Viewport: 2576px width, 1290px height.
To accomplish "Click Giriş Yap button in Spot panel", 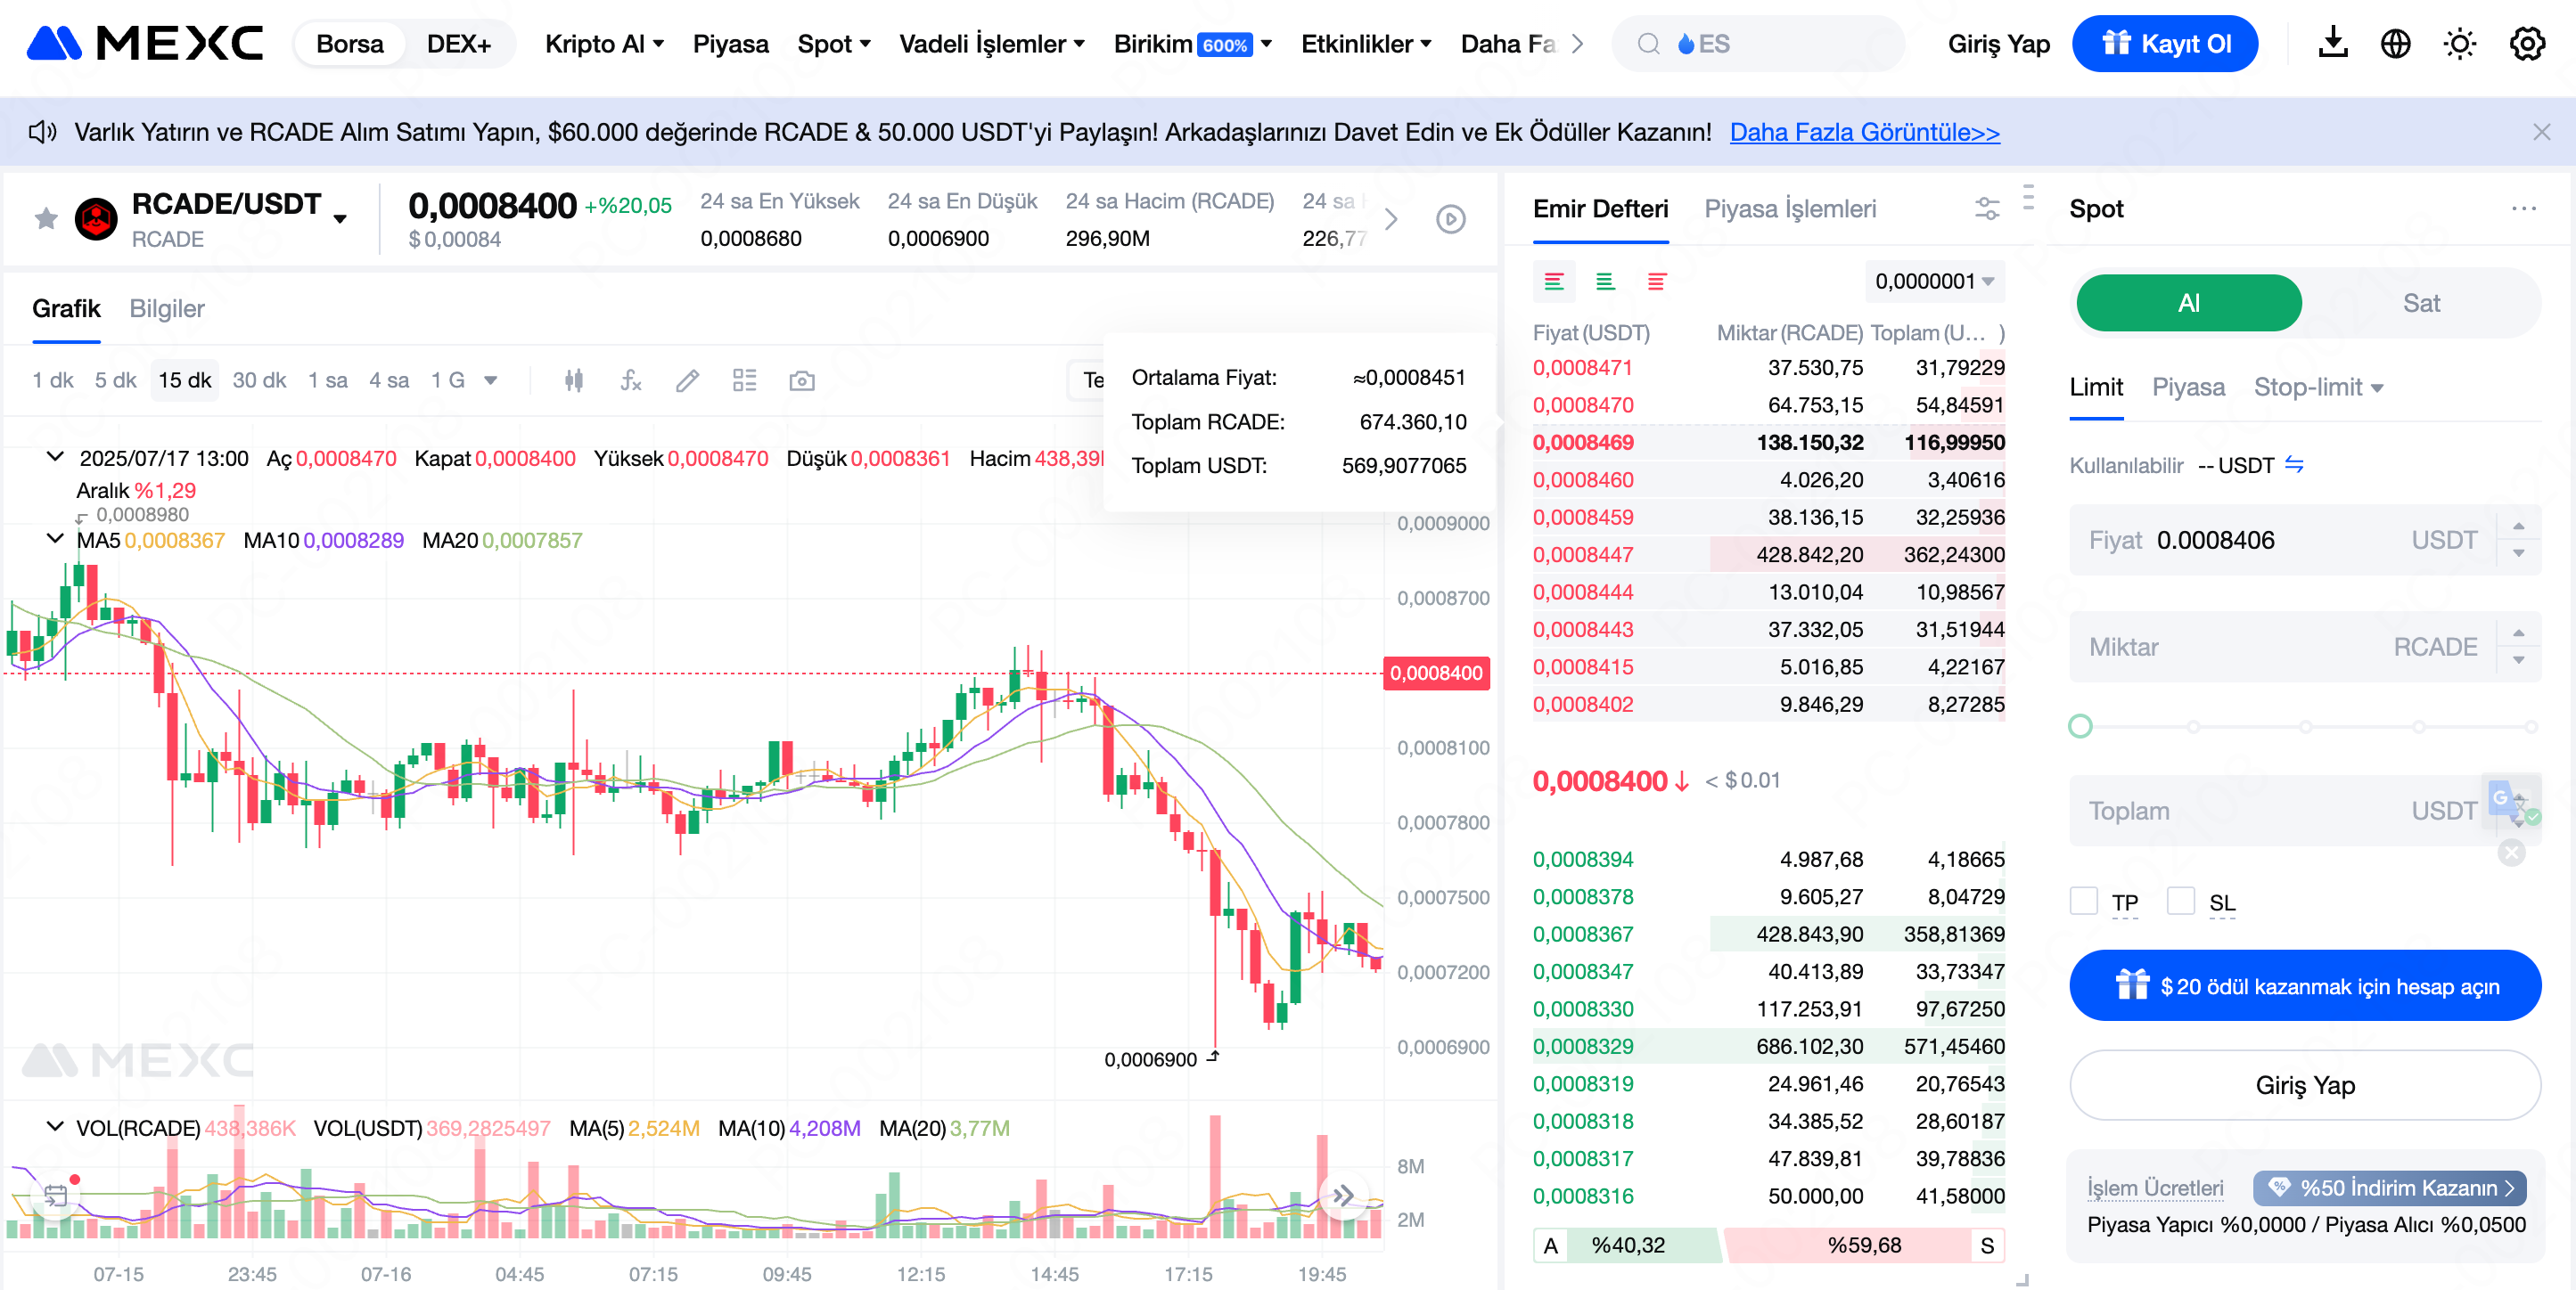I will (2305, 1085).
